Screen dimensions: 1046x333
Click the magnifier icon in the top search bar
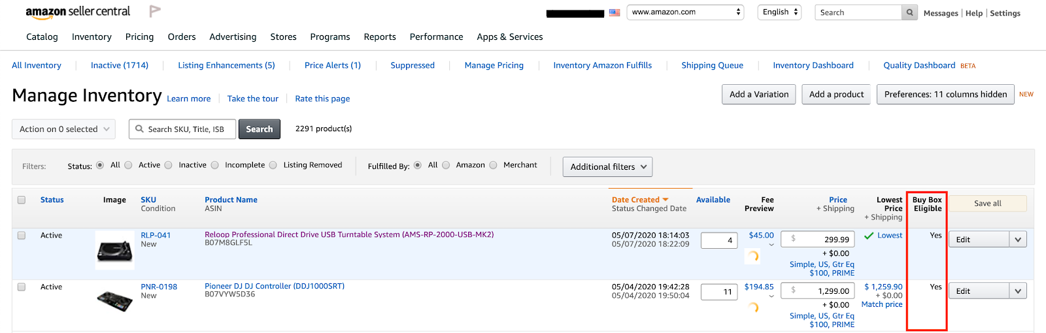coord(909,12)
